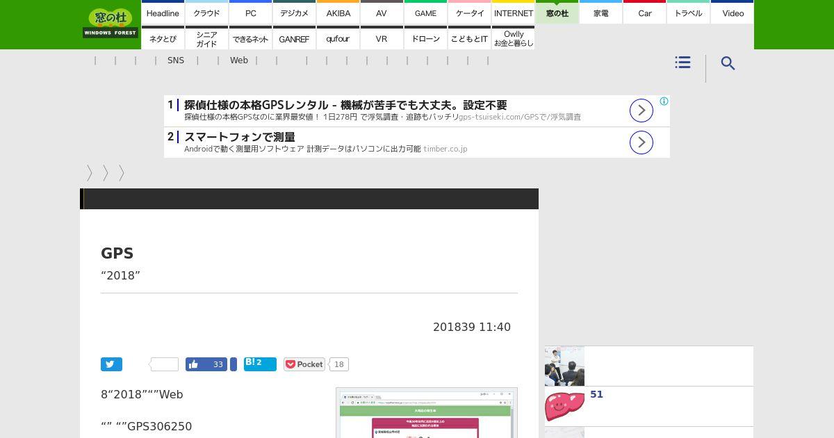Open the search magnifier icon
Viewport: 834px width, 438px height.
728,63
